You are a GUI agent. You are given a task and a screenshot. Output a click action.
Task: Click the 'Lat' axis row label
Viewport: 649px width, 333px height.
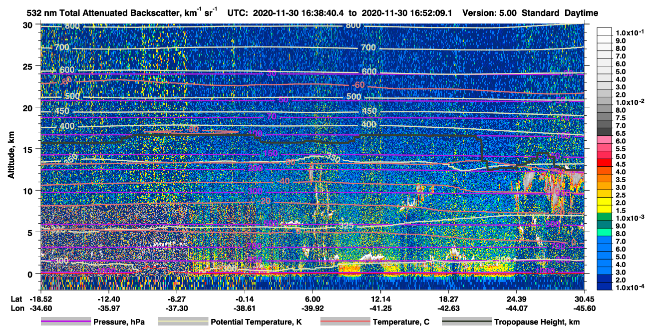tap(16, 299)
